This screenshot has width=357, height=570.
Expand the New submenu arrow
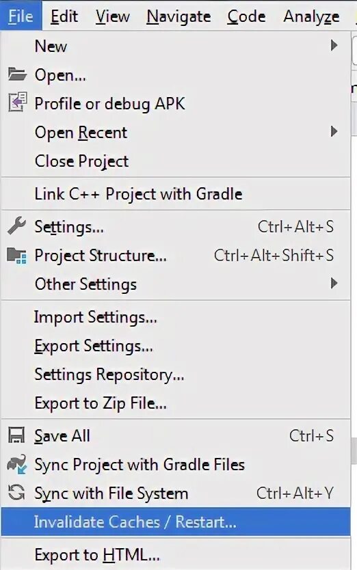point(334,45)
